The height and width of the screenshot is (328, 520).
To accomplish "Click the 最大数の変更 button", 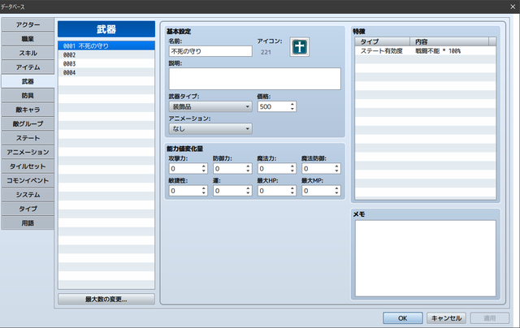I will point(106,299).
